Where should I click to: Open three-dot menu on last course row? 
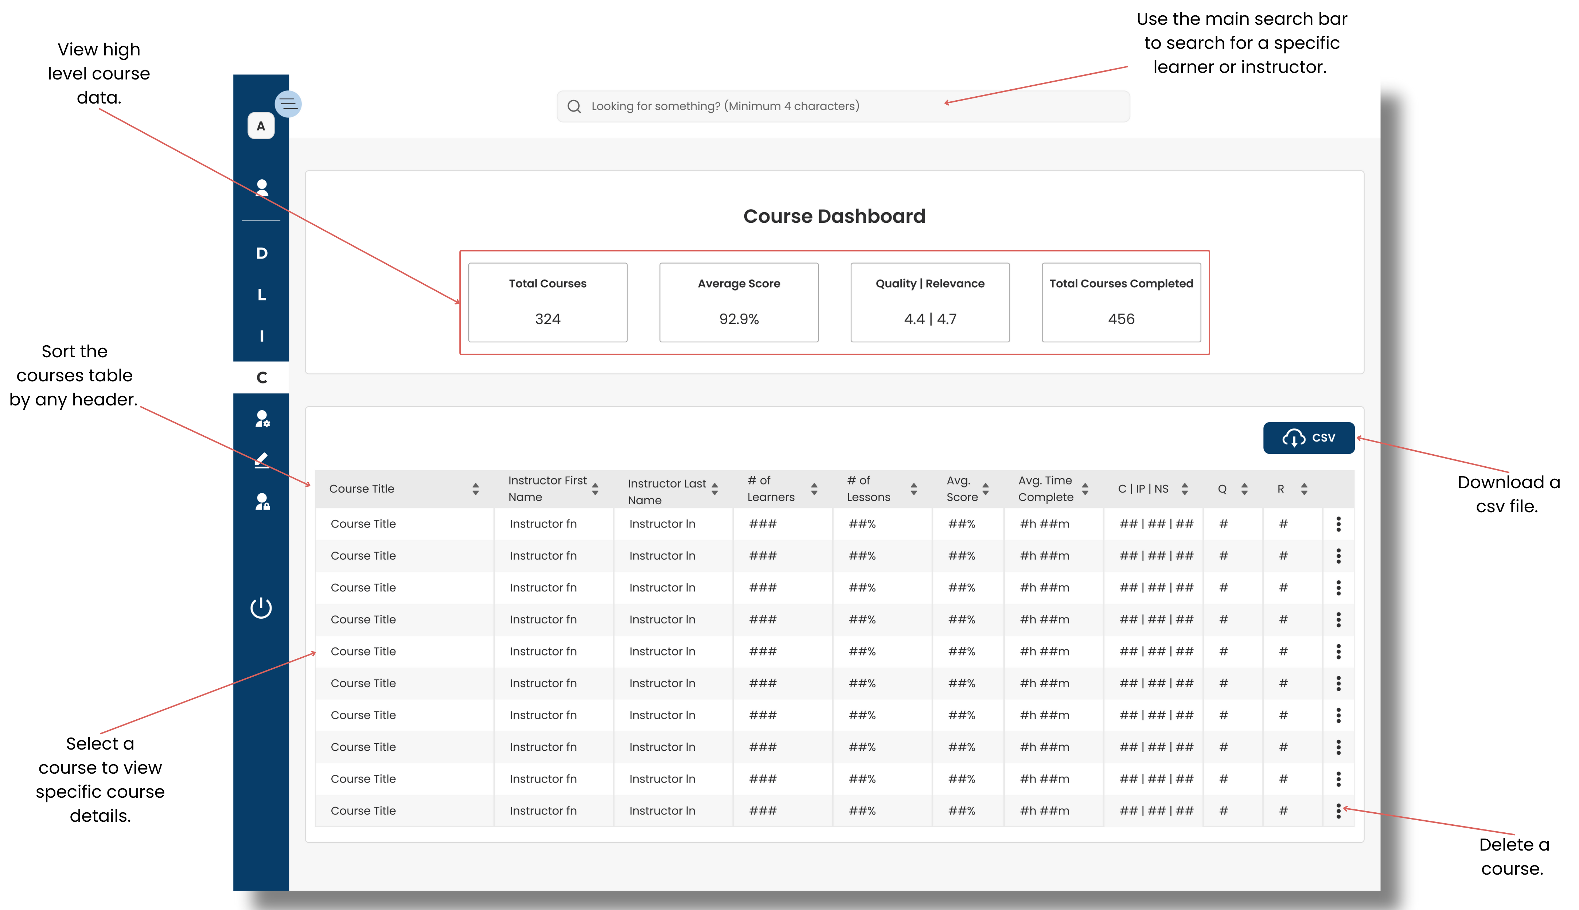[x=1338, y=810]
